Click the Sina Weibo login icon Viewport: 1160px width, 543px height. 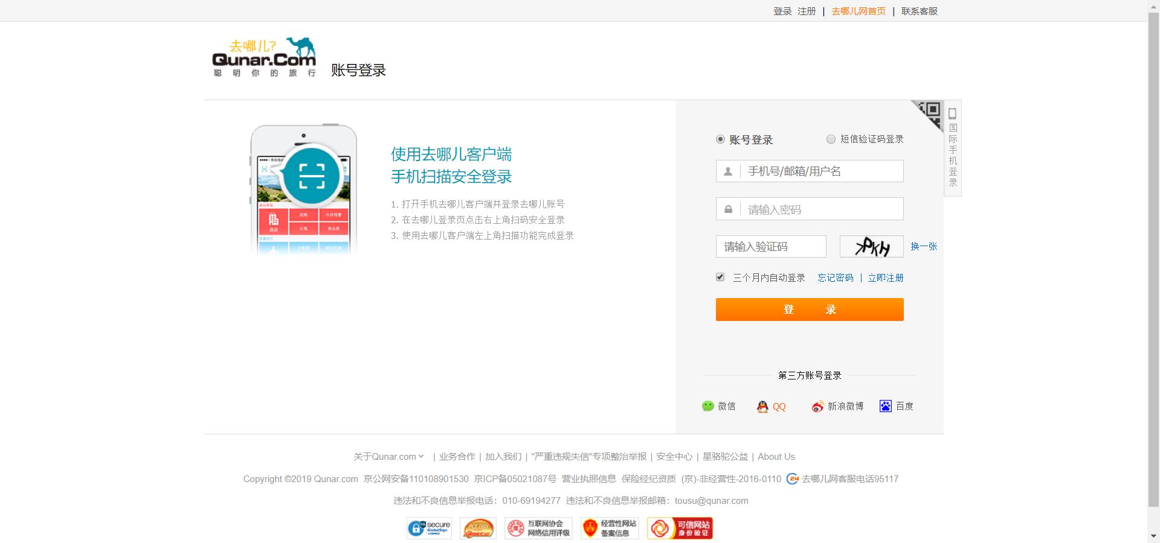click(817, 407)
